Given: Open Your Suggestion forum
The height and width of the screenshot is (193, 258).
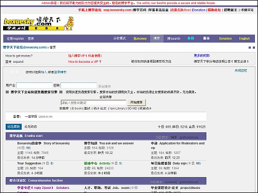Looking at the screenshot, I should (29, 163).
